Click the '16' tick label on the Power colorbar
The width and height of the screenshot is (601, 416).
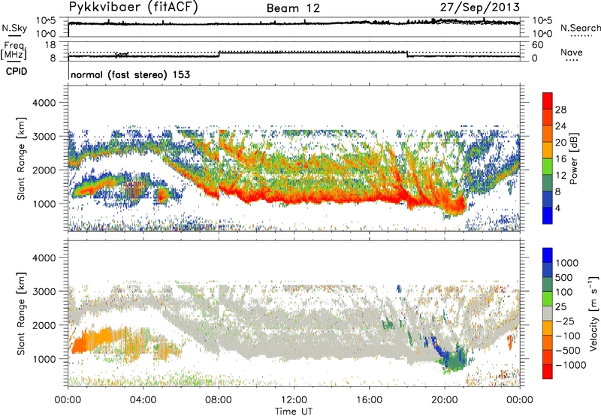pos(560,159)
